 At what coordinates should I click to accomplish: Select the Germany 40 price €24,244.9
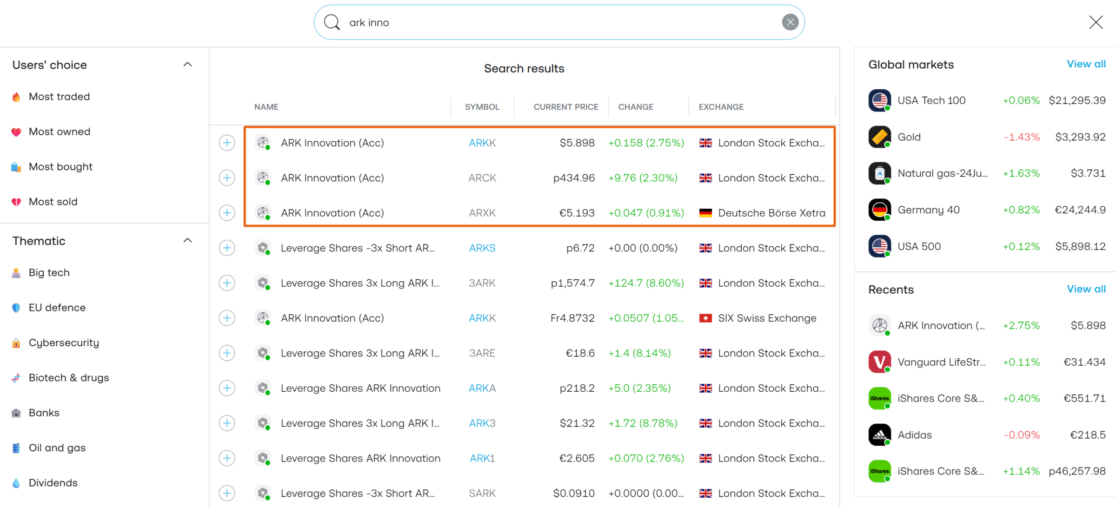tap(1080, 210)
